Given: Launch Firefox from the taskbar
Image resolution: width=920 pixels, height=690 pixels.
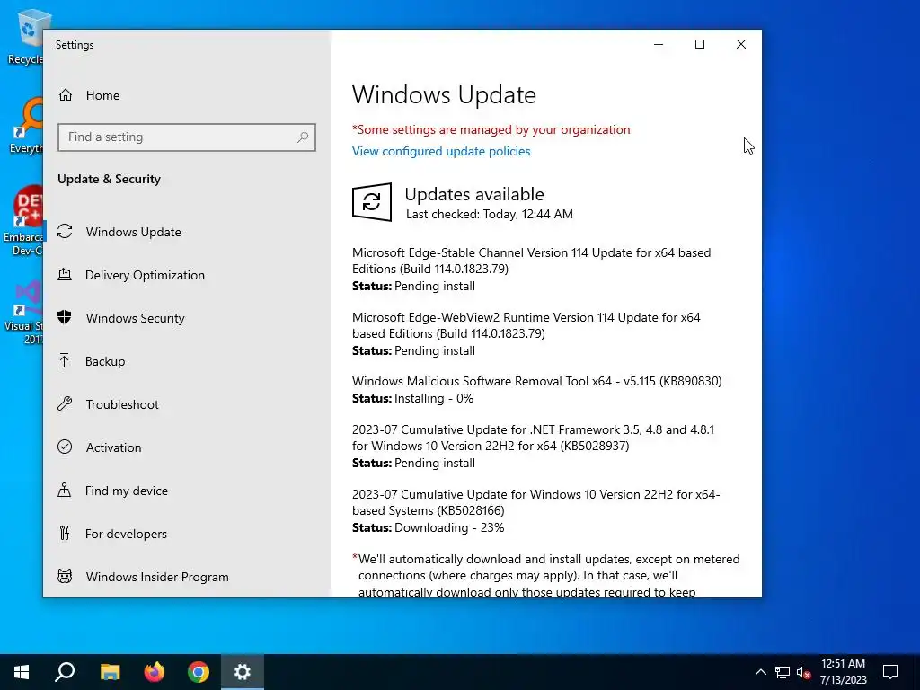Looking at the screenshot, I should click(155, 672).
